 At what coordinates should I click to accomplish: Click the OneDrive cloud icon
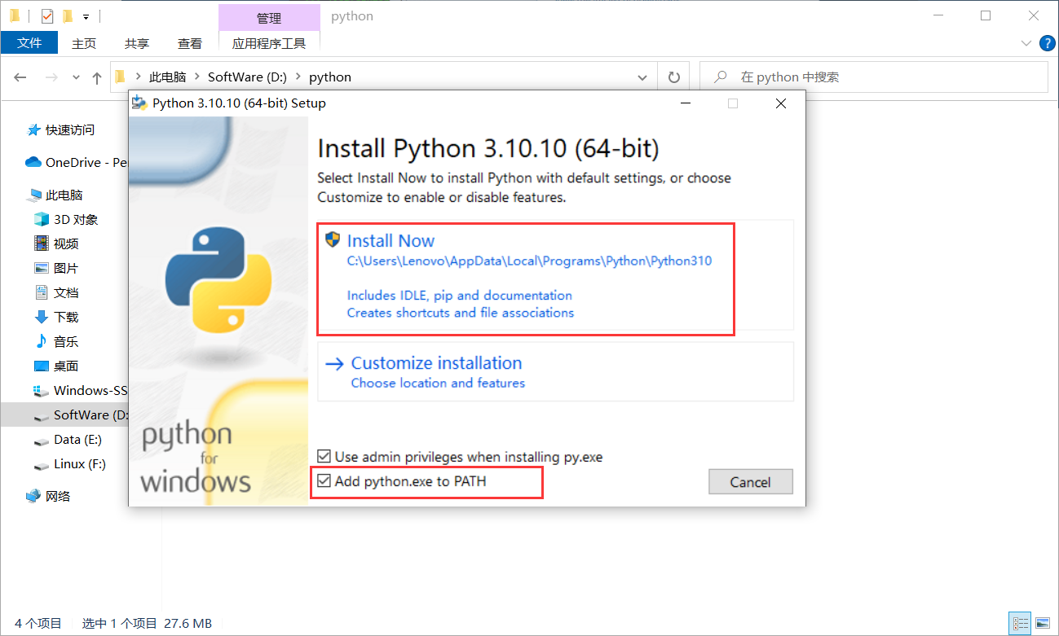tap(33, 162)
